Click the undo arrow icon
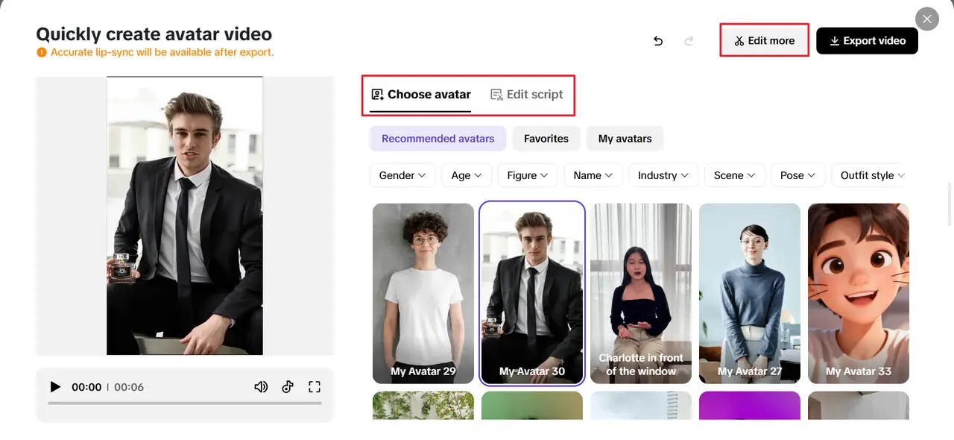The height and width of the screenshot is (440, 954). 658,41
